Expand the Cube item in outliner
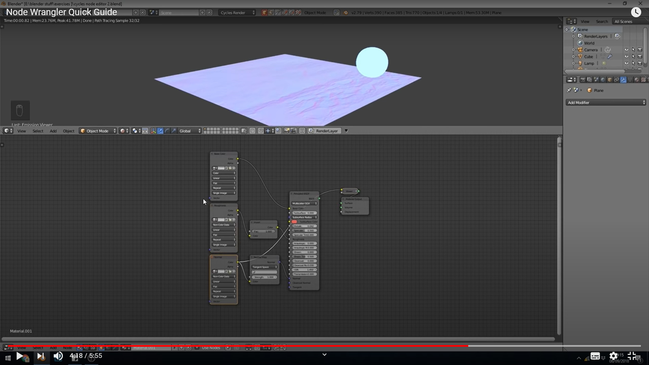 [574, 56]
